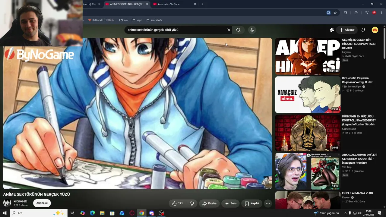The image size is (386, 217).
Task: Open the media controls icon in Chrome
Action: click(x=367, y=13)
